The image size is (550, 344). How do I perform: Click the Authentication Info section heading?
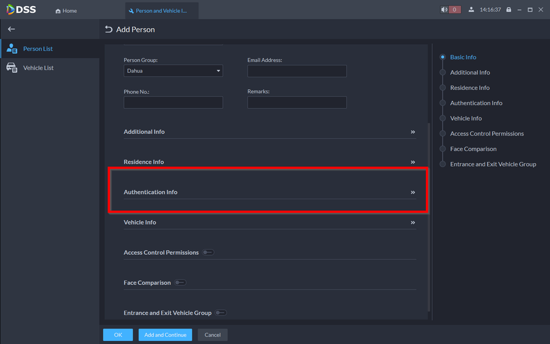click(150, 192)
